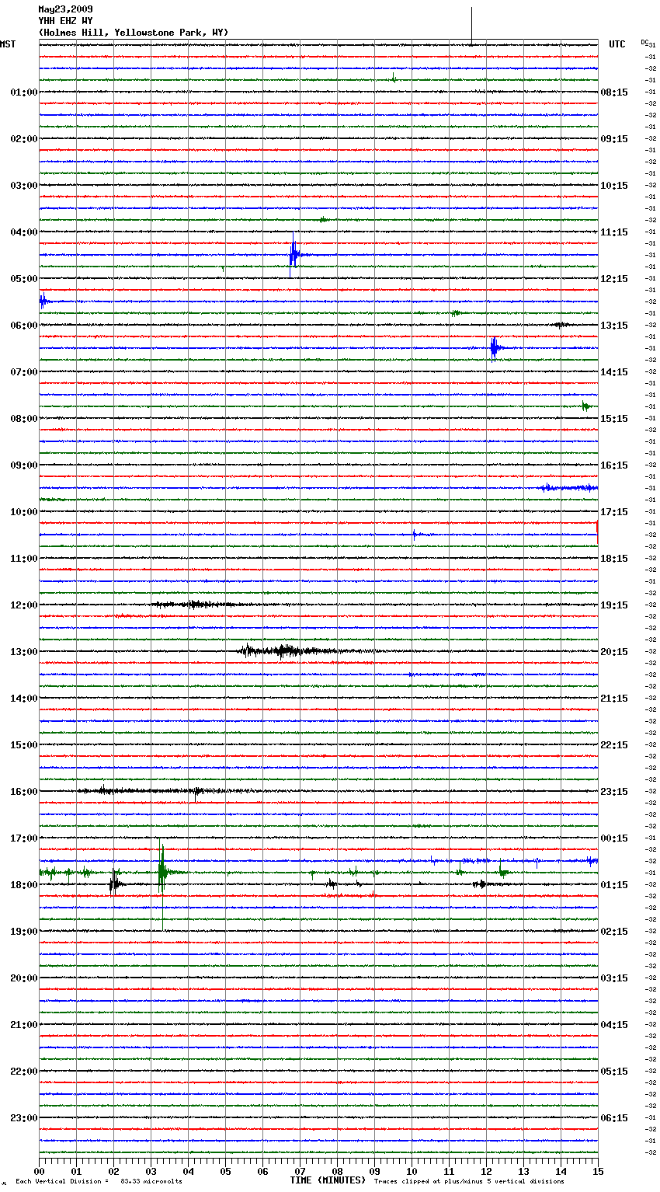660x1192 pixels.
Task: Click the 08:15 UTC time label
Action: (614, 92)
